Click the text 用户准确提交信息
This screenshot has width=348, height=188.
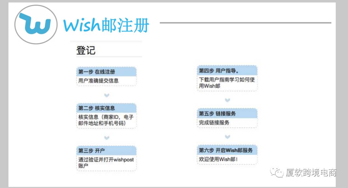[x=99, y=81]
